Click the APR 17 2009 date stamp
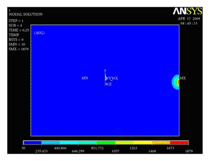 pyautogui.click(x=189, y=18)
